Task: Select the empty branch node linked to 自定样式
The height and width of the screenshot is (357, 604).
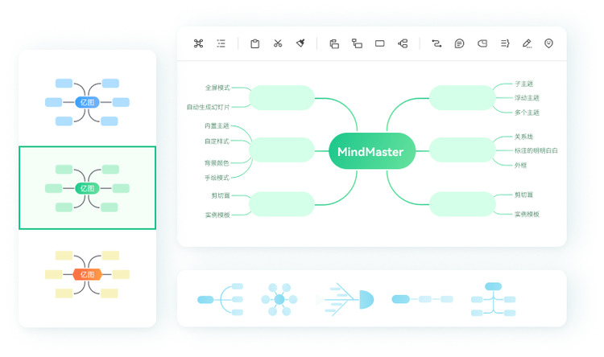Action: pyautogui.click(x=282, y=150)
